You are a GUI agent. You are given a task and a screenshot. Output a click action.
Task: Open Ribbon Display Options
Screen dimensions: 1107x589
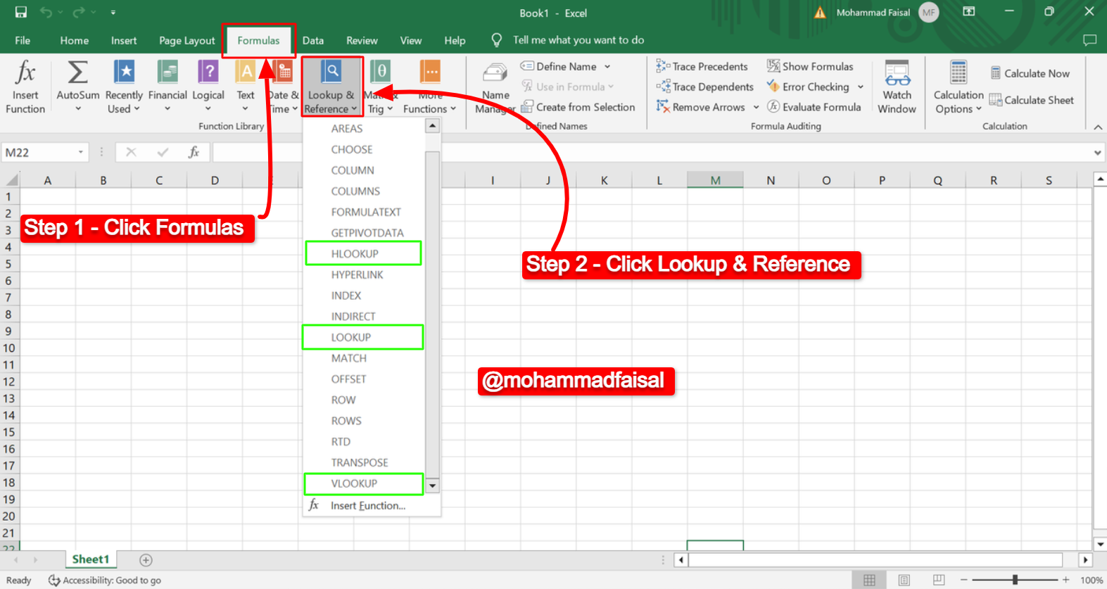(969, 12)
